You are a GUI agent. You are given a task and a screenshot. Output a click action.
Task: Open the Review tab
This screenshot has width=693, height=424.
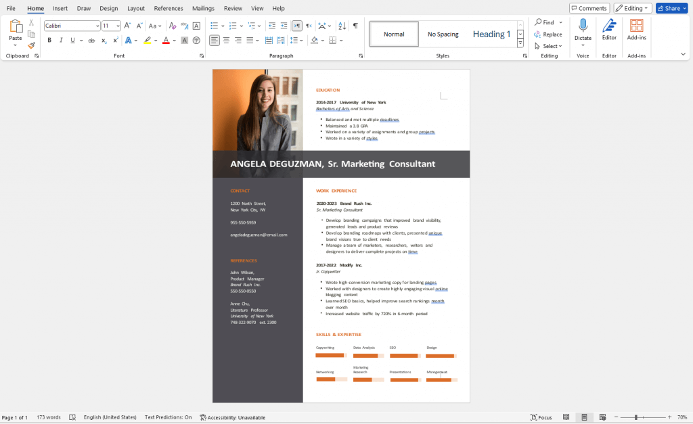click(233, 8)
